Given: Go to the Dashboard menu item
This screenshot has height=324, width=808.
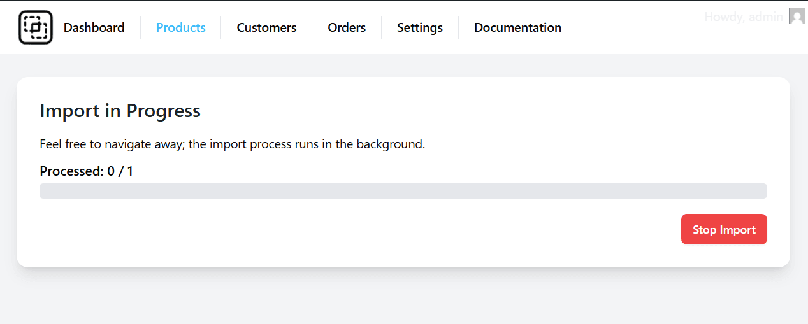Looking at the screenshot, I should 94,27.
